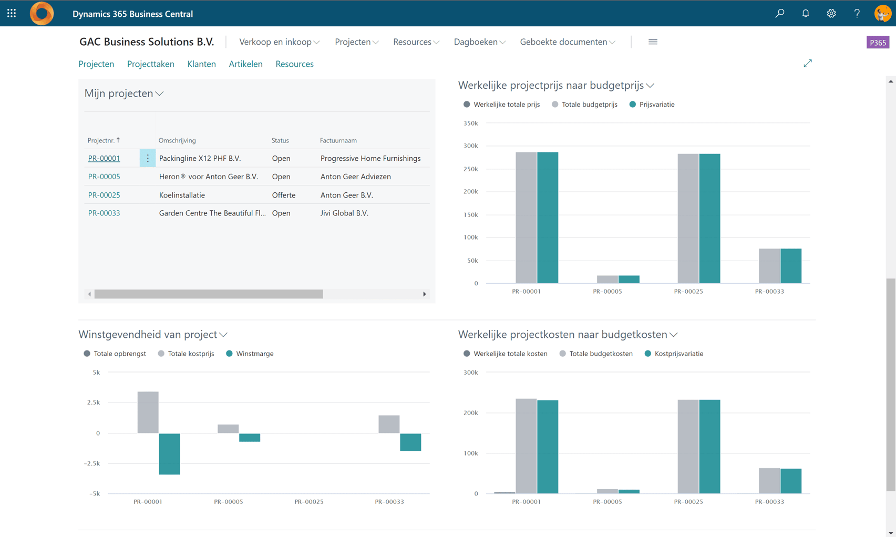Select the Koelinstallatie description cell
The height and width of the screenshot is (537, 896).
182,195
